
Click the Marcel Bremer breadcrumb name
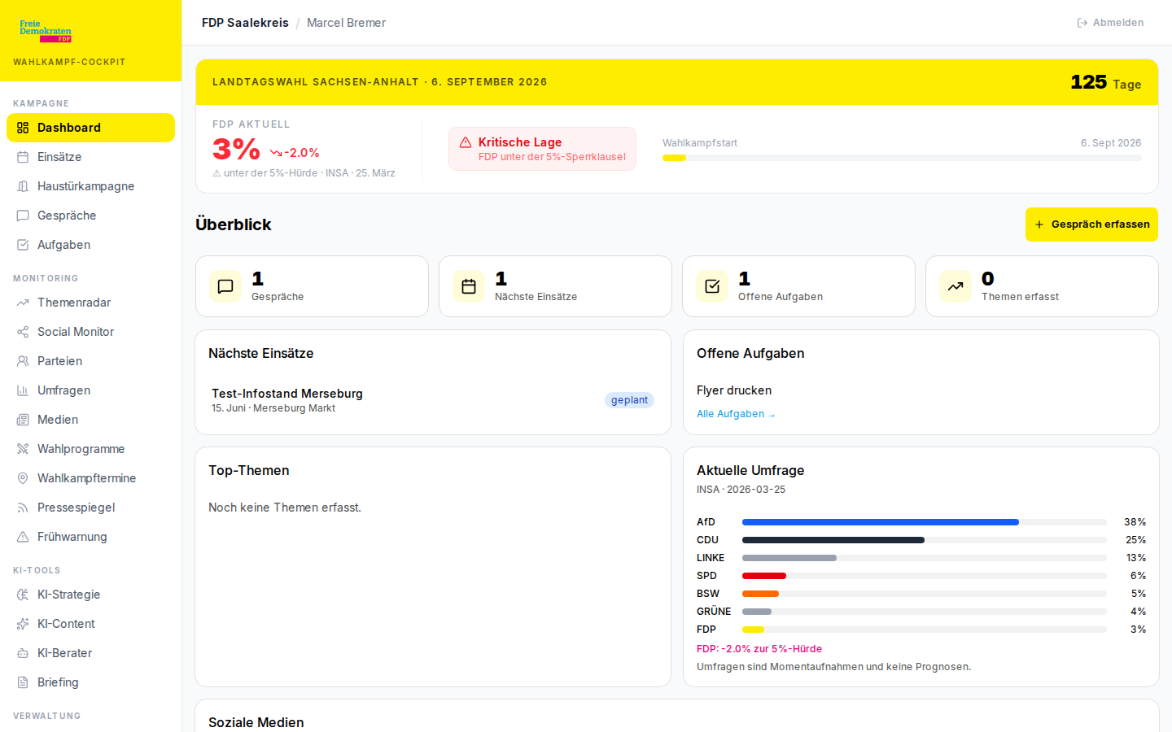point(346,23)
